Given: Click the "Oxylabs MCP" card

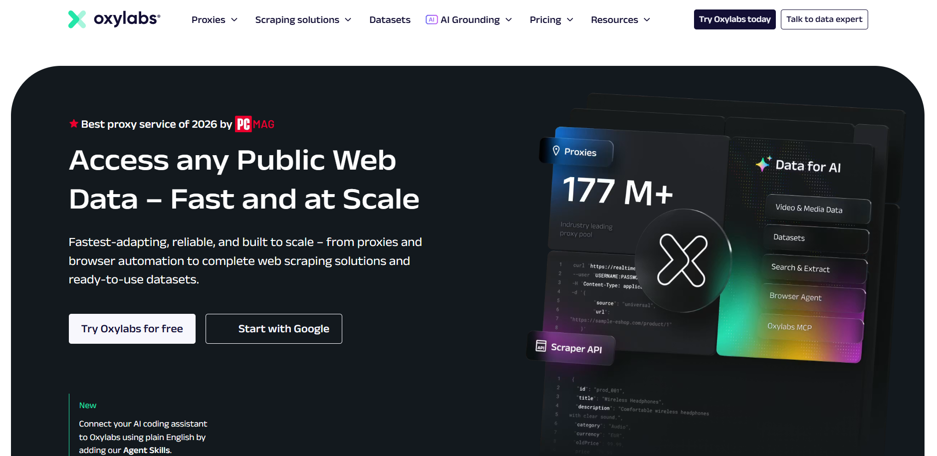Looking at the screenshot, I should [811, 328].
